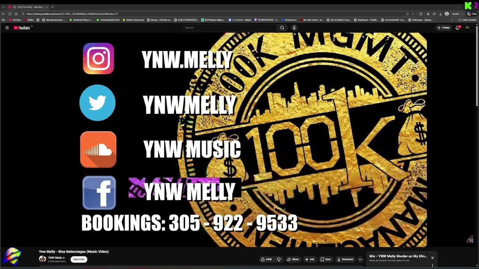The width and height of the screenshot is (479, 269).
Task: Open the YouTube hamburger guide menu
Action: tap(7, 28)
